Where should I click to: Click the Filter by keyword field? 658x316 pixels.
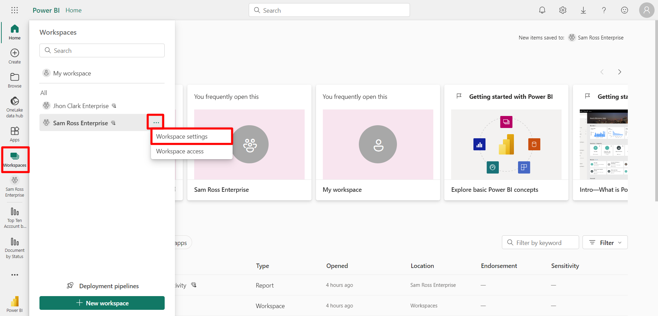click(x=540, y=243)
